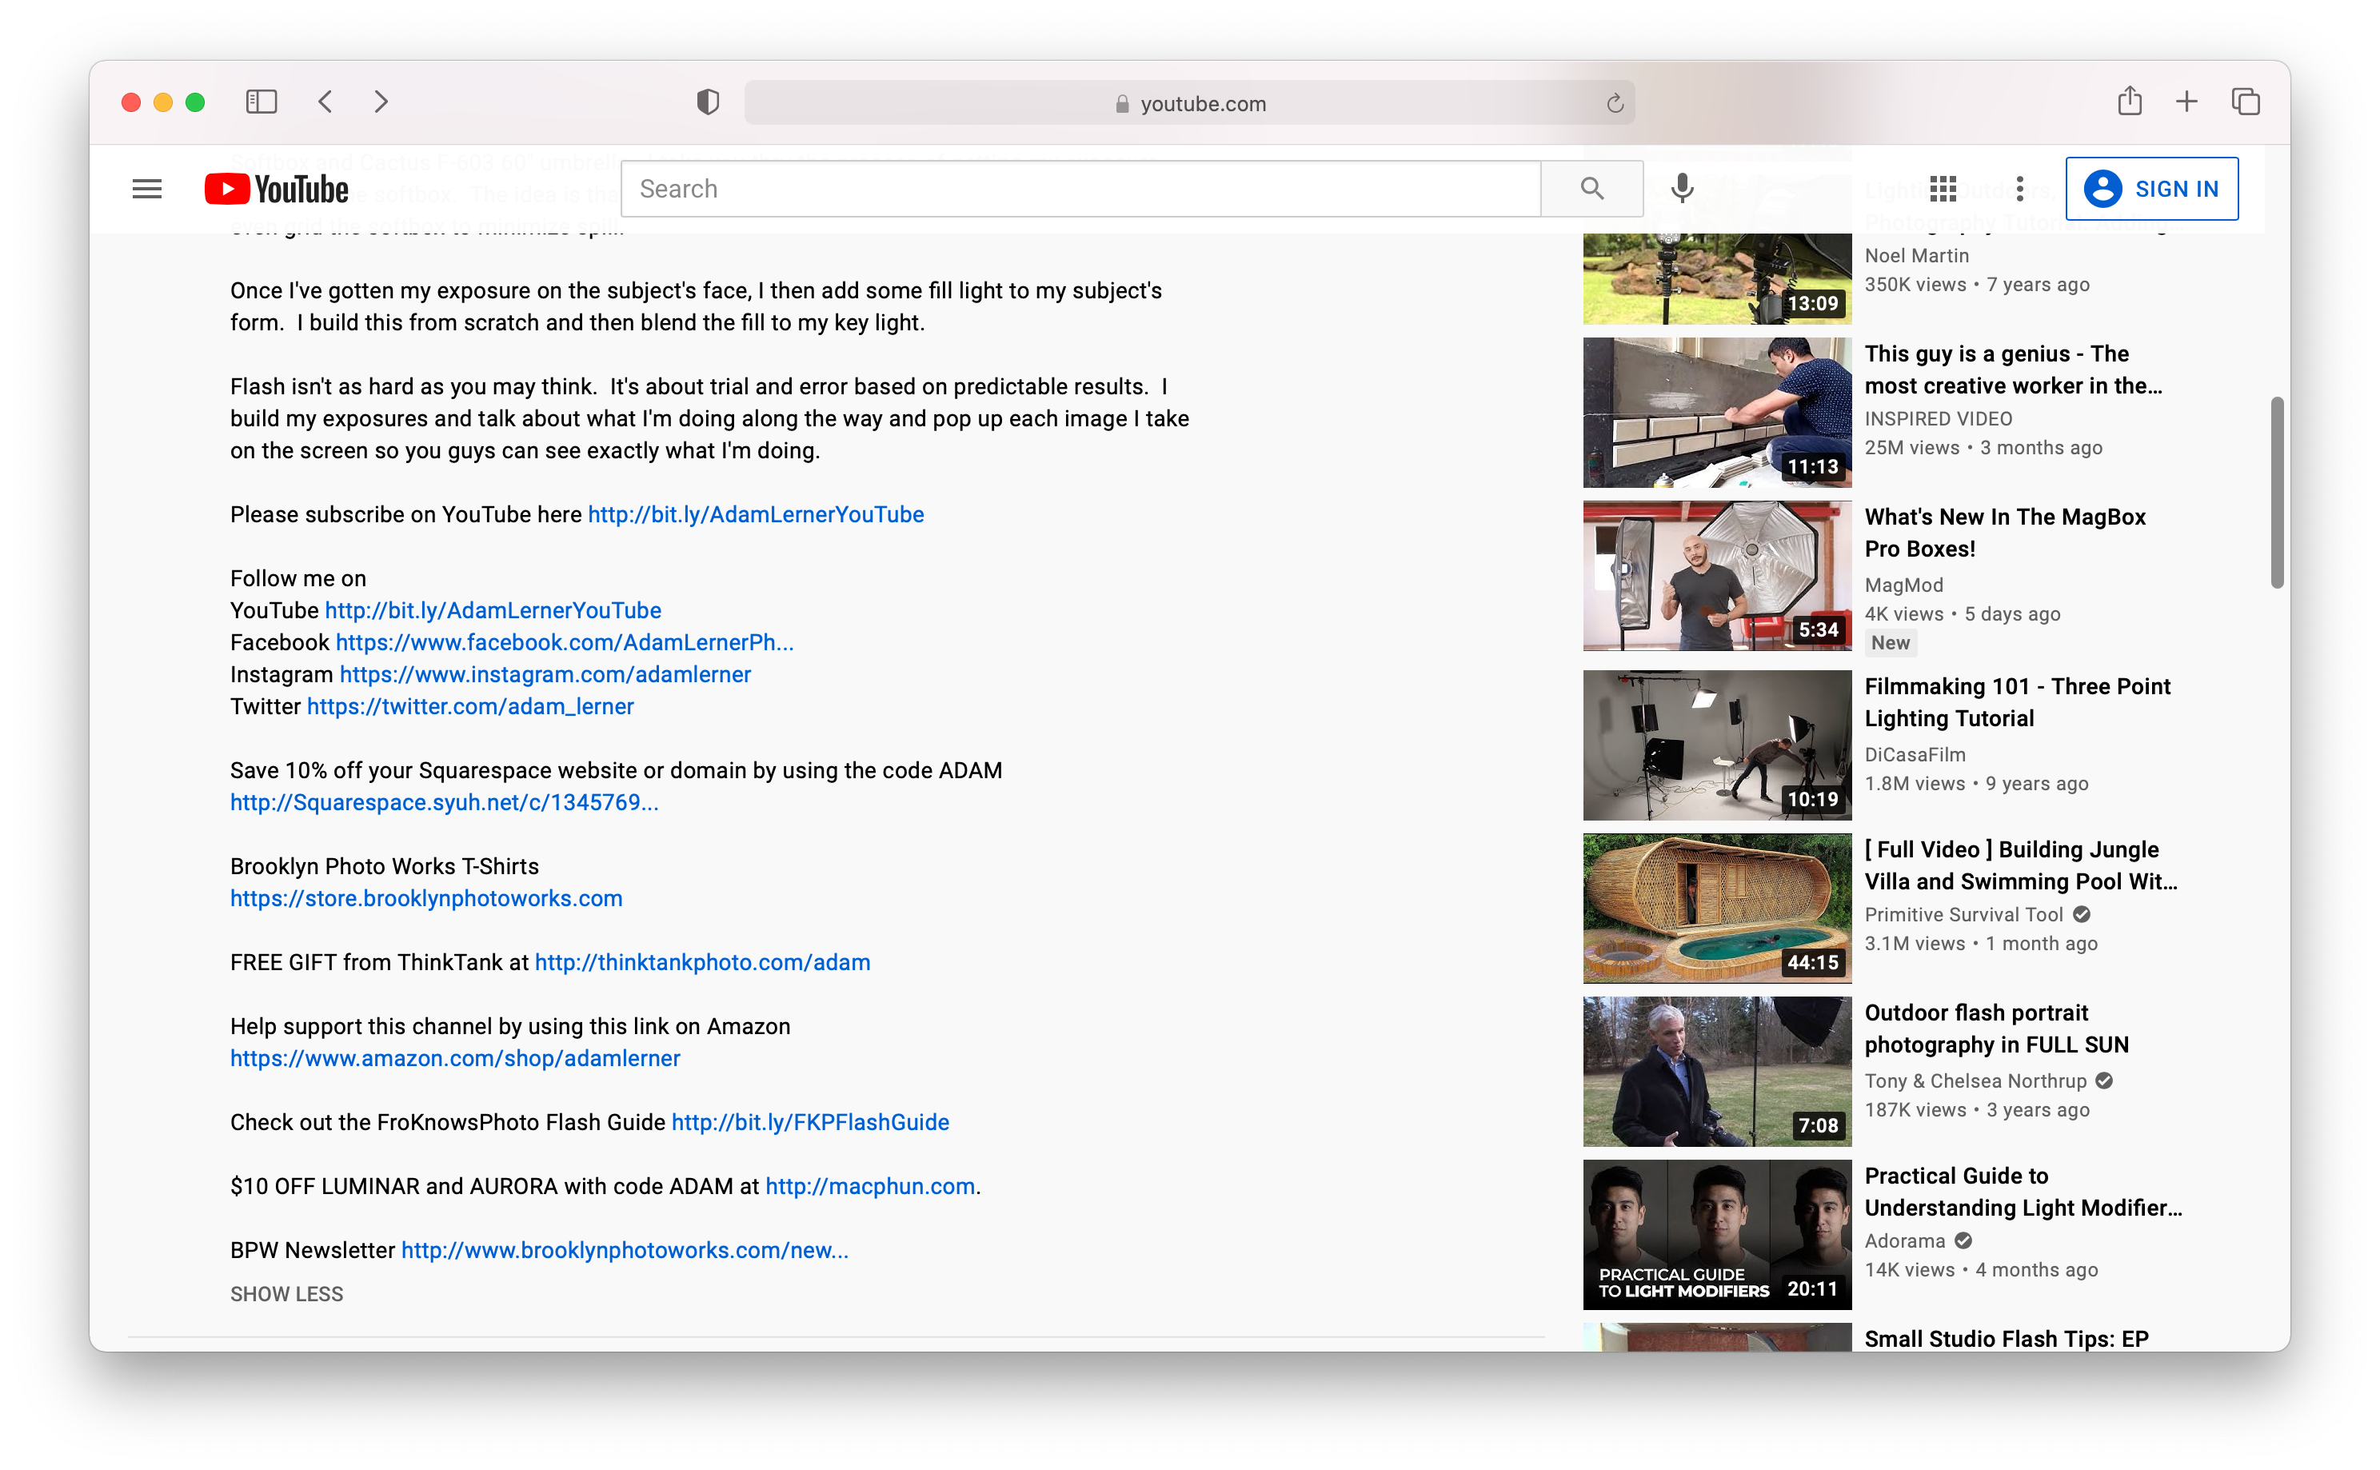
Task: Open the thinktankphoto.com/adam link
Action: tap(702, 962)
